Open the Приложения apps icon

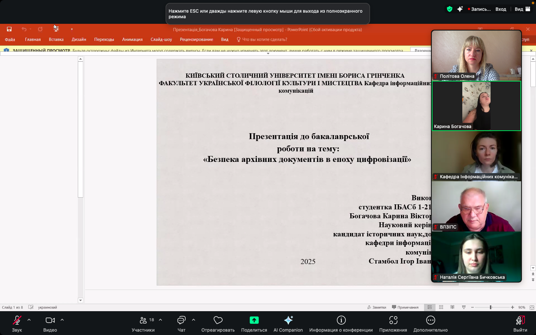click(x=393, y=320)
